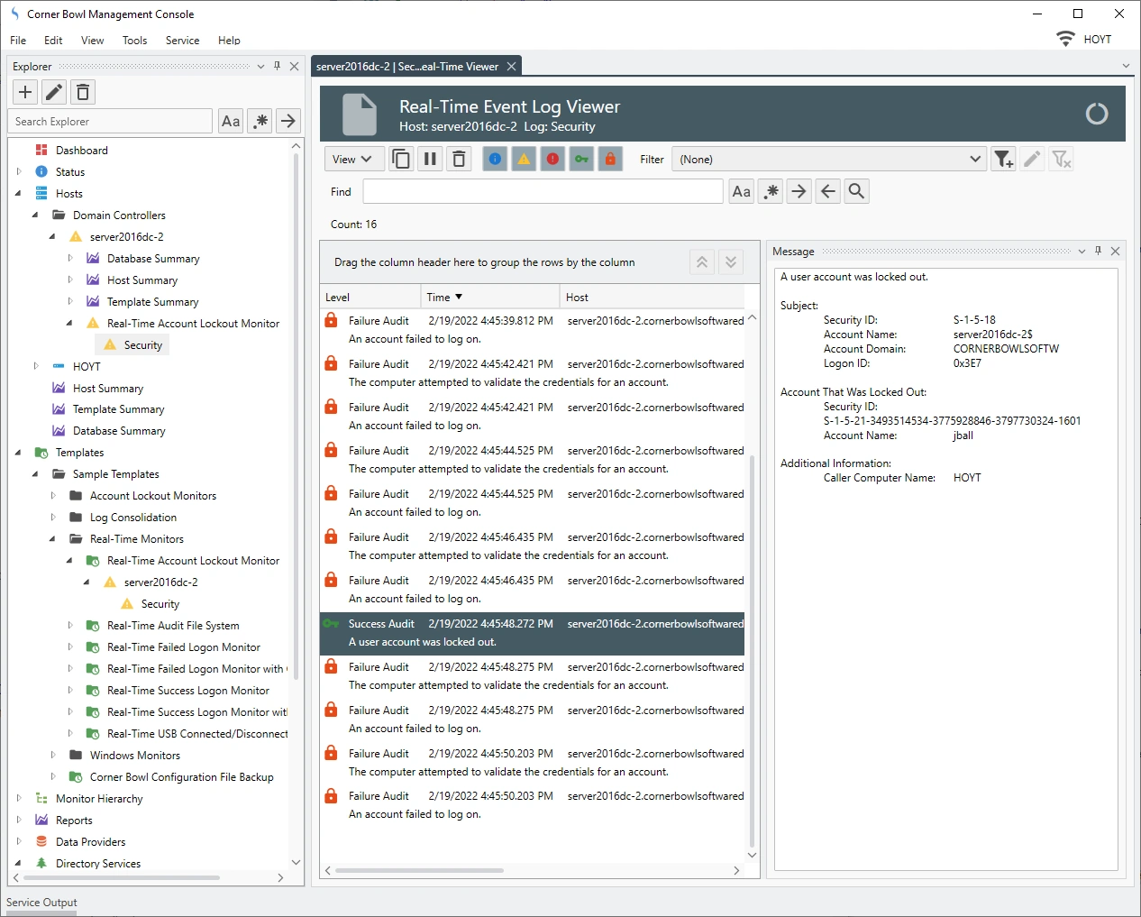Select the server2016dc-2 Real-Time Viewer tab
Viewport: 1141px width, 917px height.
coord(407,67)
